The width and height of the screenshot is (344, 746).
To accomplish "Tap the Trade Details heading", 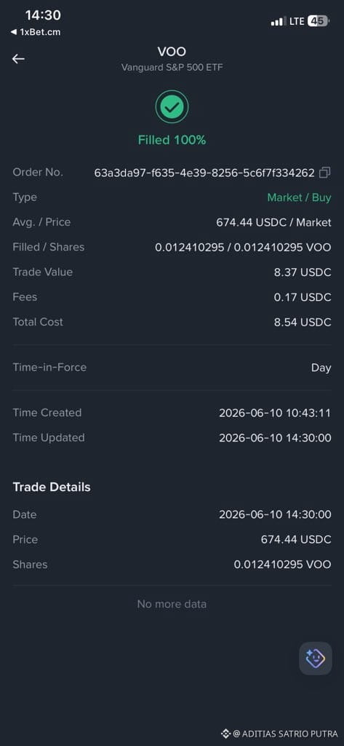I will click(x=52, y=487).
